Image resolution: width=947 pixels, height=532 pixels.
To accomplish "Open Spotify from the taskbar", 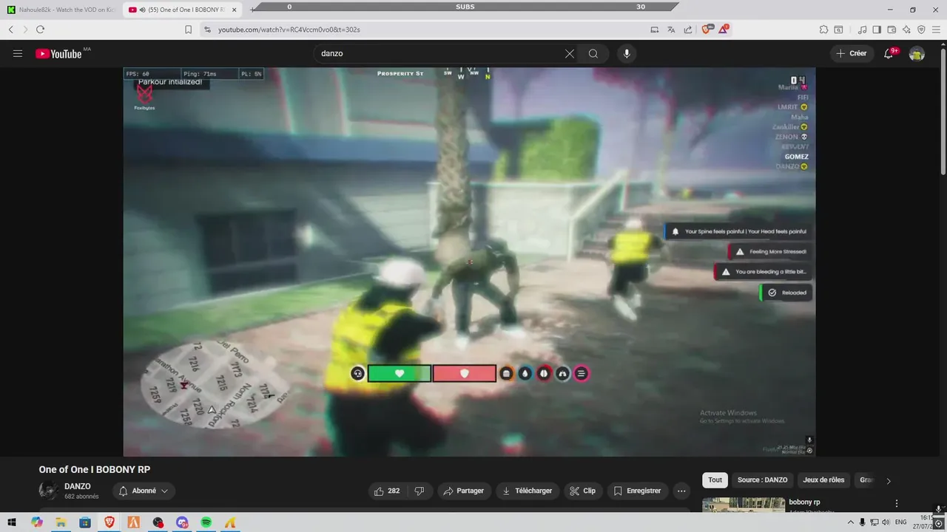I will tap(206, 522).
